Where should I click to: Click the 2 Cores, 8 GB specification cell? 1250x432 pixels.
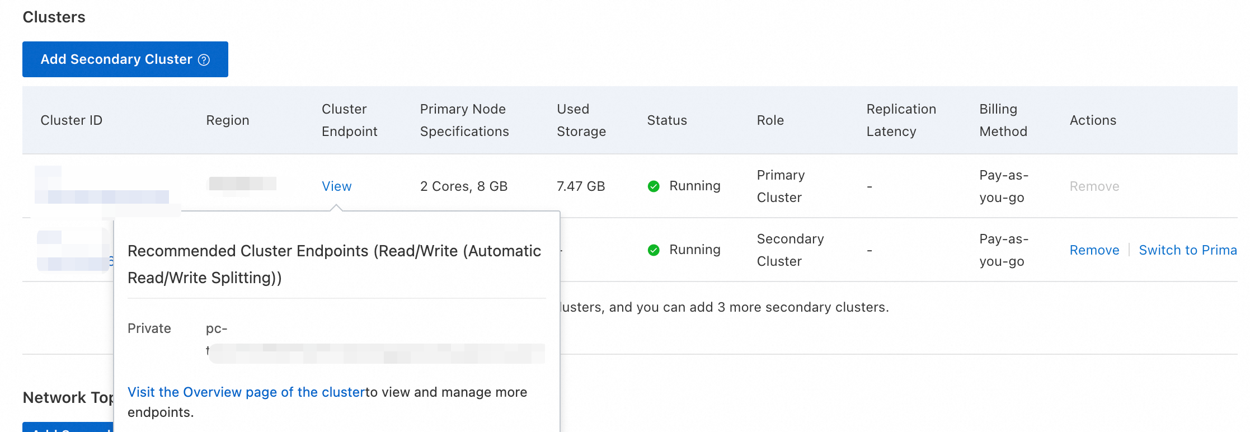[463, 186]
